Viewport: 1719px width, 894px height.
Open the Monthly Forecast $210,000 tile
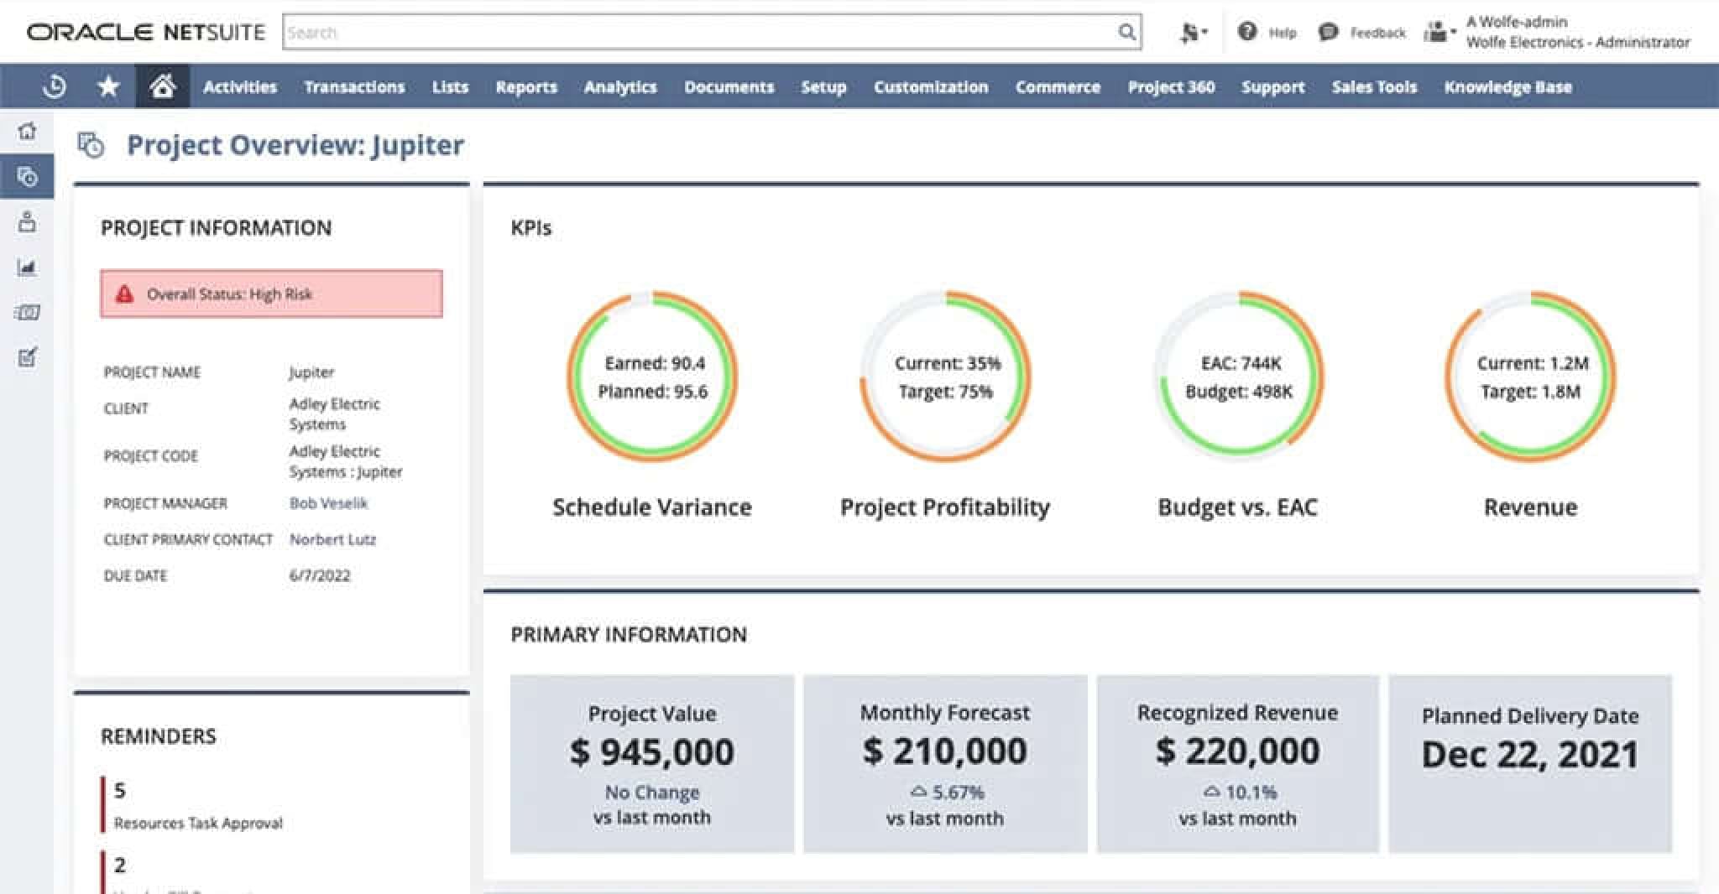945,764
